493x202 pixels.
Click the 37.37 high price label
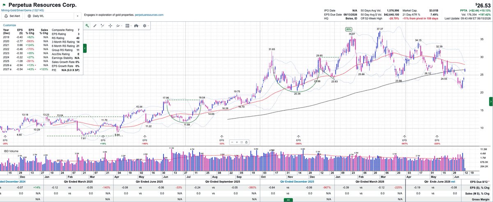tap(380, 29)
